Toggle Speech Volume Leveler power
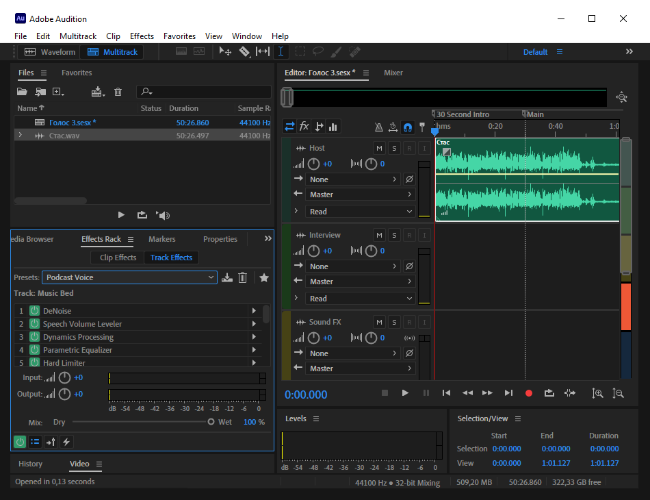The width and height of the screenshot is (650, 500). tap(34, 323)
